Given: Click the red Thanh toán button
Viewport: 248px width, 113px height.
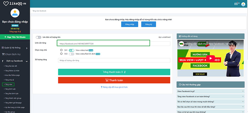Looking at the screenshot, I should point(114,80).
